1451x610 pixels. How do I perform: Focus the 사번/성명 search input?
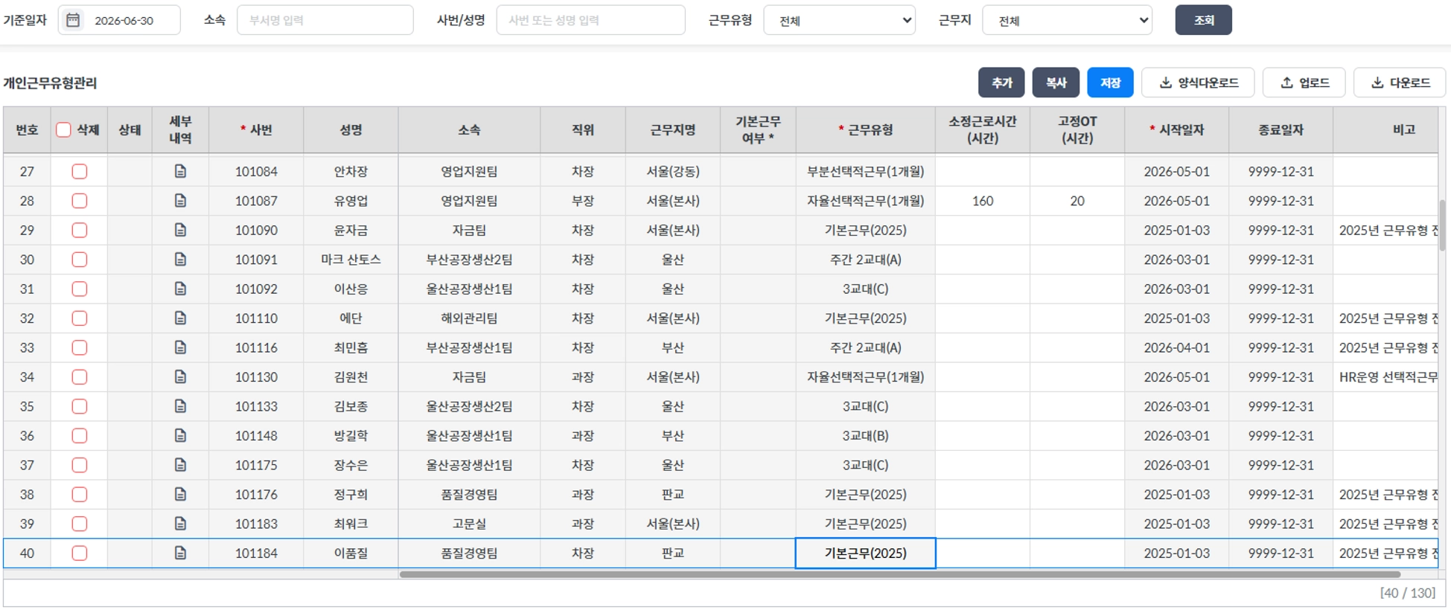point(591,20)
